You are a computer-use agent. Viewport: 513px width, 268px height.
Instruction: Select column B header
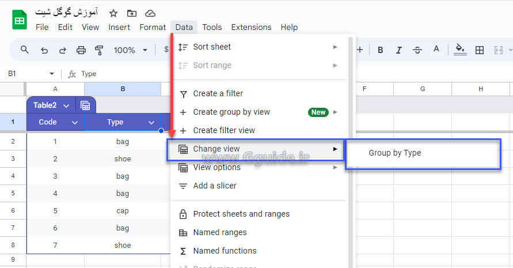click(123, 89)
